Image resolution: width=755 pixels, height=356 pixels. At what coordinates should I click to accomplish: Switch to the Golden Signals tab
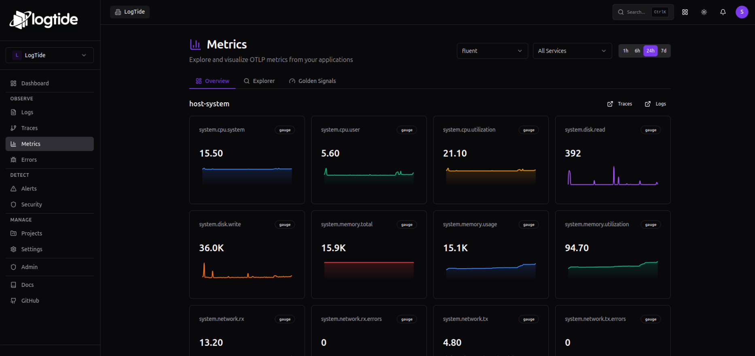pos(312,81)
